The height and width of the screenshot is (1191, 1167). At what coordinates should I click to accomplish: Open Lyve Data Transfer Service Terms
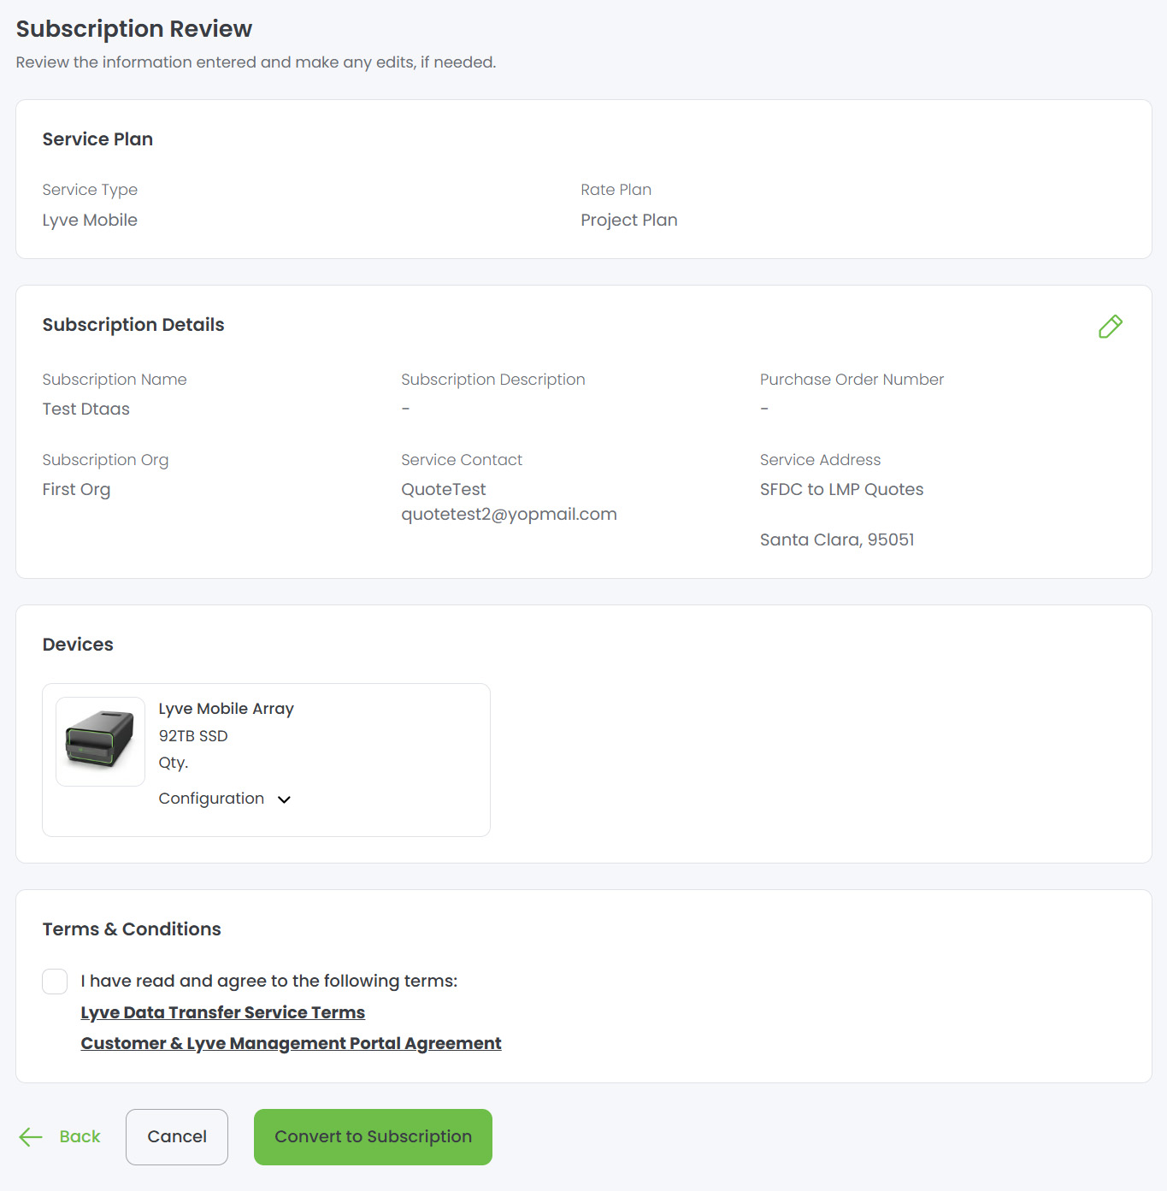point(222,1012)
